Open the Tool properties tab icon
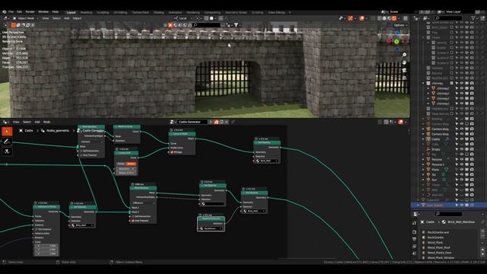The image size is (487, 274). (415, 223)
